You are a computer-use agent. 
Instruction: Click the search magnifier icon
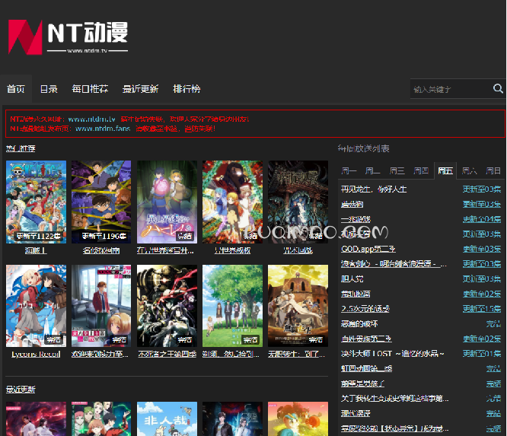[x=498, y=88]
